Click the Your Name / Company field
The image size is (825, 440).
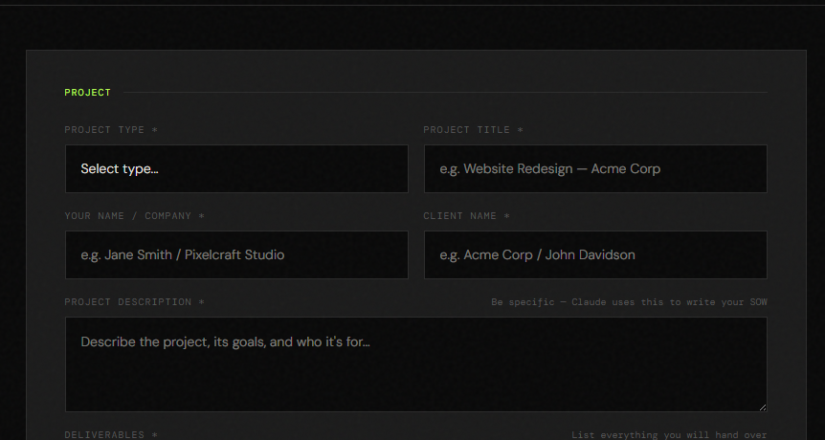coord(236,255)
